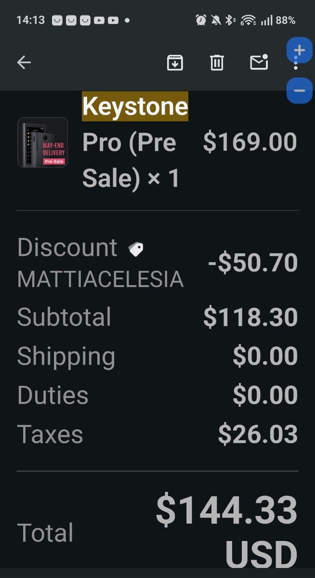Tap the Bluetooth icon in the status bar
Screen dimensions: 315x578
(x=229, y=20)
